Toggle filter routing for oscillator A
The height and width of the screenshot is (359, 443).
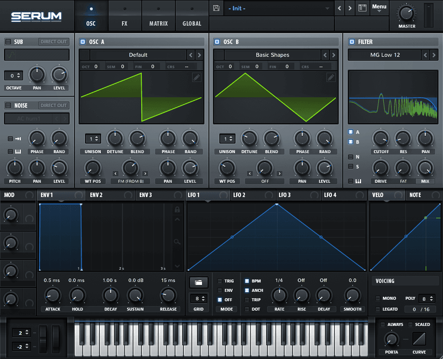[x=351, y=132]
